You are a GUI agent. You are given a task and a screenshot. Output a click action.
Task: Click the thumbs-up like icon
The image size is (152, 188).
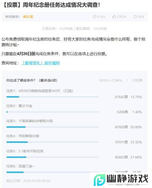point(114,16)
